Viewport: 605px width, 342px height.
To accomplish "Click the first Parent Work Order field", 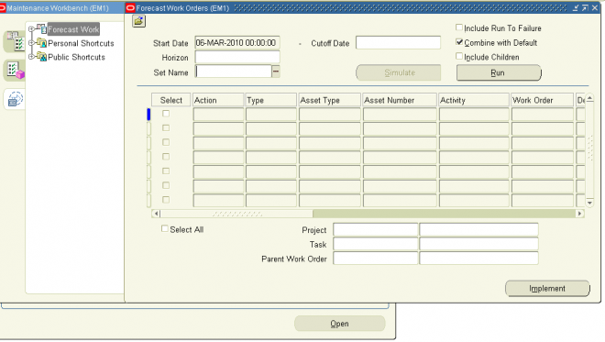I will point(376,259).
